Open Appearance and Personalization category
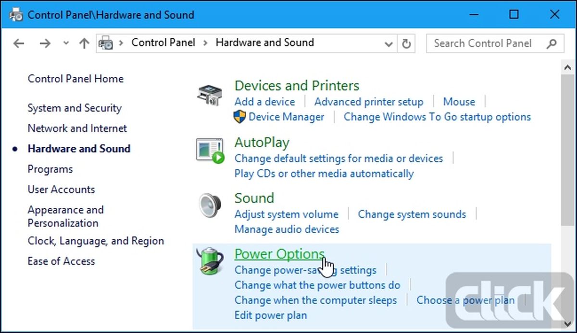Viewport: 577px width, 333px height. coord(66,216)
